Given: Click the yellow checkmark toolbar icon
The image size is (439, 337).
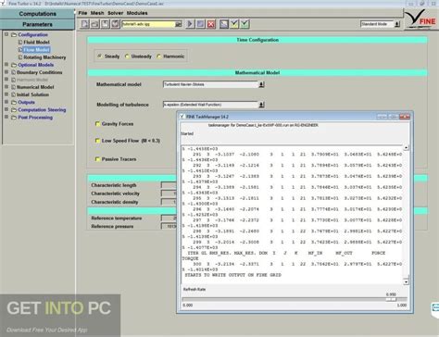Looking at the screenshot, I should tap(234, 24).
